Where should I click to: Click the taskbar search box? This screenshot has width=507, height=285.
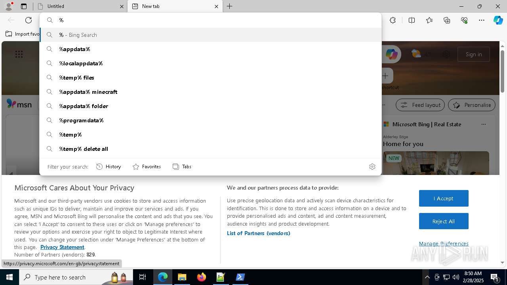76,277
